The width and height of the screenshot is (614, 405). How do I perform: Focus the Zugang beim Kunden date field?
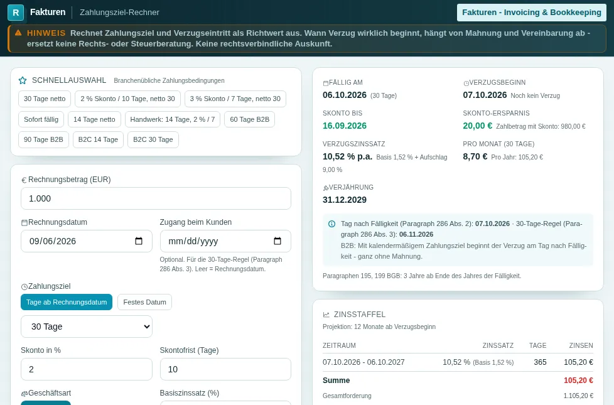click(x=225, y=241)
